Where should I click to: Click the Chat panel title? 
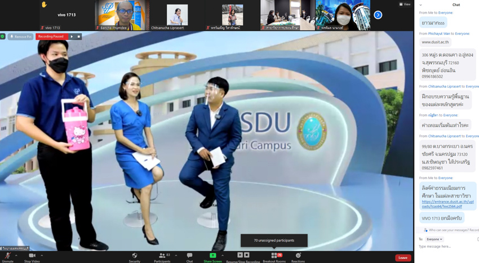[x=456, y=5]
